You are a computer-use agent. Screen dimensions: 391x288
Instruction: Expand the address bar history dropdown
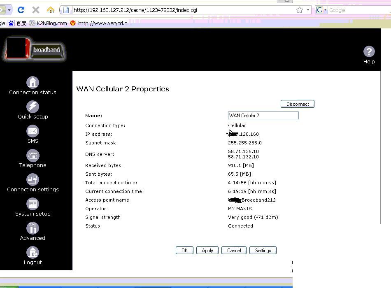coord(308,10)
